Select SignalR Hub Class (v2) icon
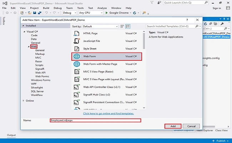The image size is (232, 143). pyautogui.click(x=77, y=94)
